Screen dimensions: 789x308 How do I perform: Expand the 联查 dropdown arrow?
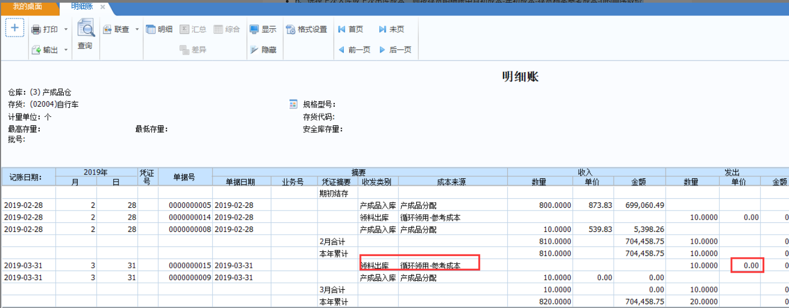[x=137, y=29]
